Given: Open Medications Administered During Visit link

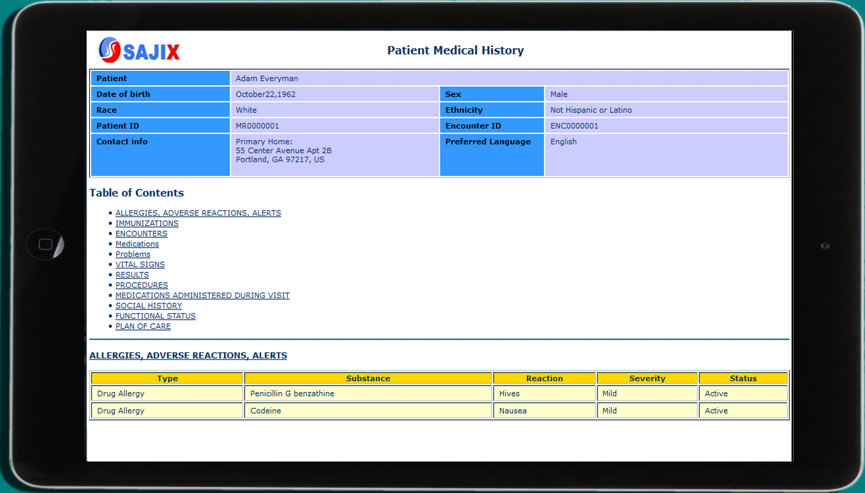Looking at the screenshot, I should click(202, 295).
